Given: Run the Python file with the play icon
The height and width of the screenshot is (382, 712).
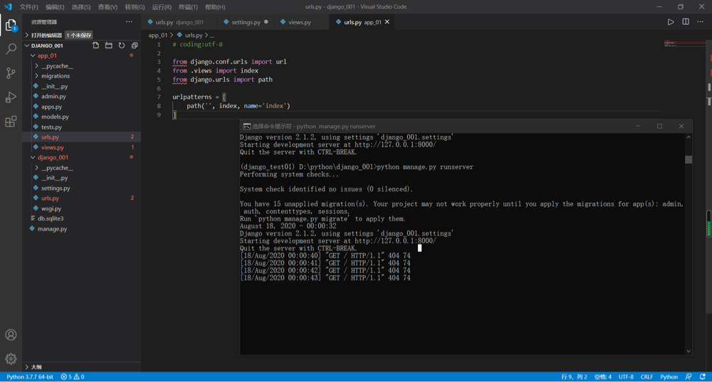Looking at the screenshot, I should pyautogui.click(x=671, y=22).
